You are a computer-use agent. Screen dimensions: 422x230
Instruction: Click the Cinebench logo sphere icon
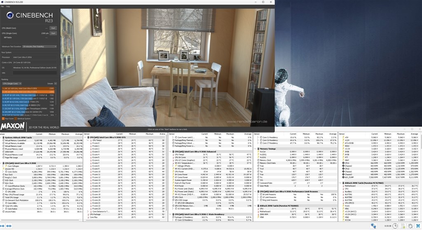pyautogui.click(x=10, y=15)
